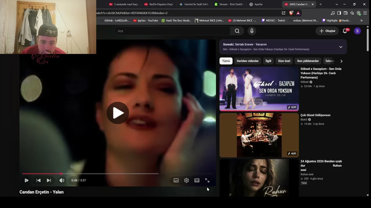The image size is (371, 208).
Task: Skip to the previous video
Action: [x=39, y=180]
